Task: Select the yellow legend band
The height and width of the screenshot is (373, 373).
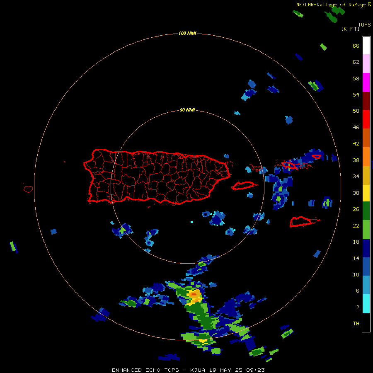Action: (366, 193)
